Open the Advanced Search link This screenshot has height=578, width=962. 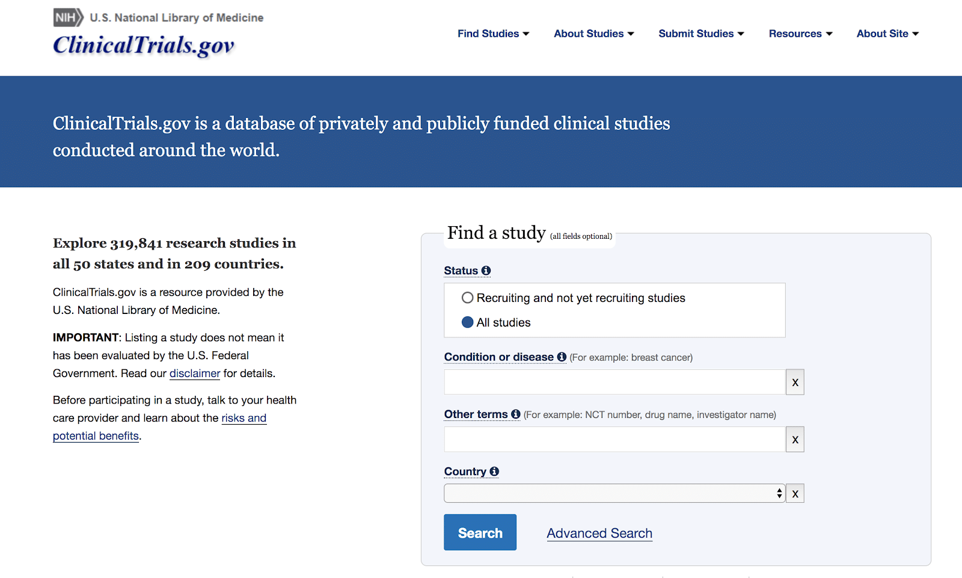coord(599,533)
